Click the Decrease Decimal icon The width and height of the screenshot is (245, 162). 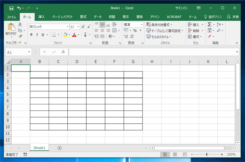132,36
